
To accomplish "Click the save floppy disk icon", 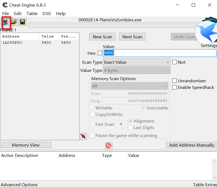I will pos(22,22).
